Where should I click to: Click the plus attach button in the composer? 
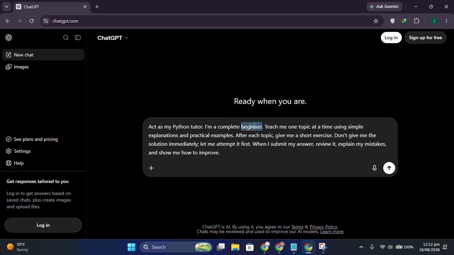pyautogui.click(x=151, y=168)
